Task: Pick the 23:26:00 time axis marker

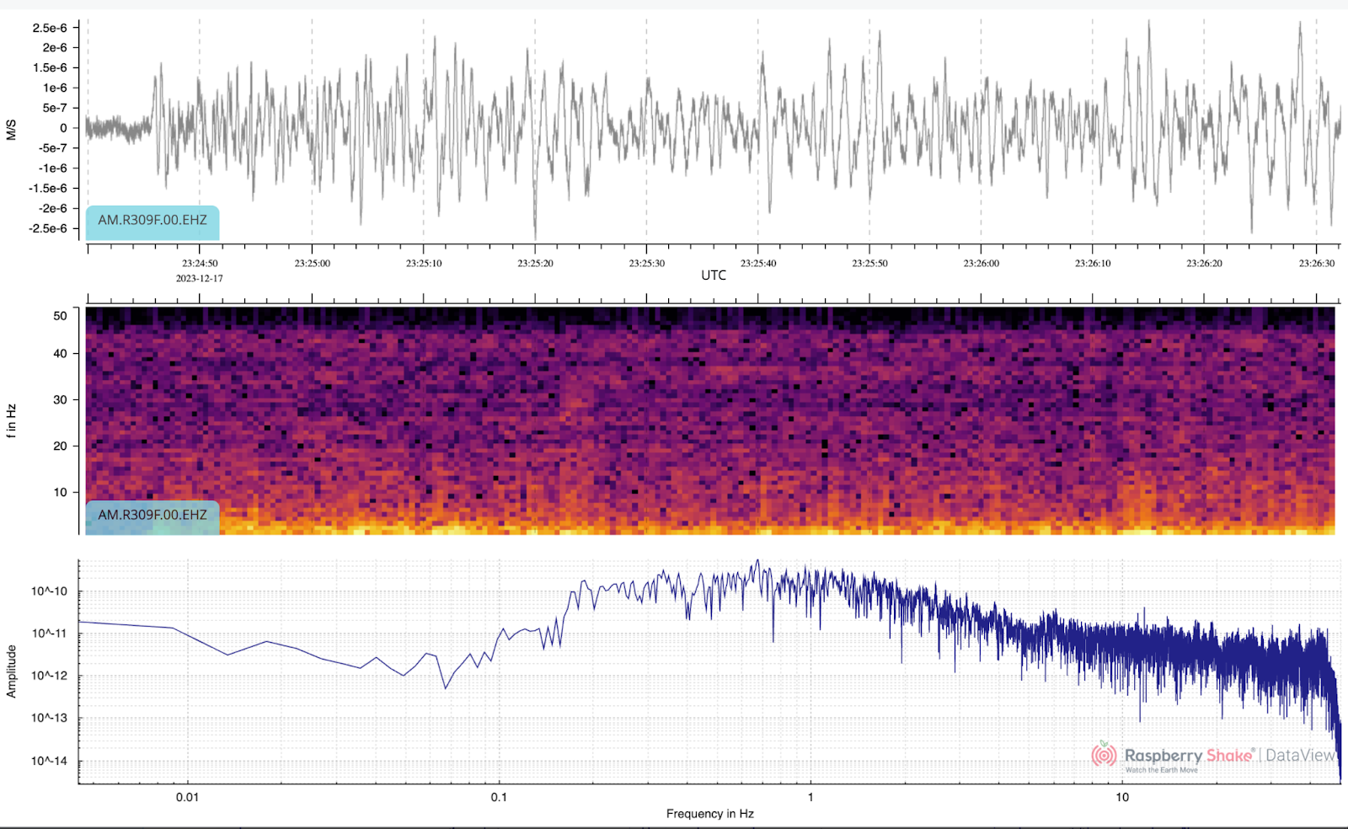Action: [x=981, y=264]
